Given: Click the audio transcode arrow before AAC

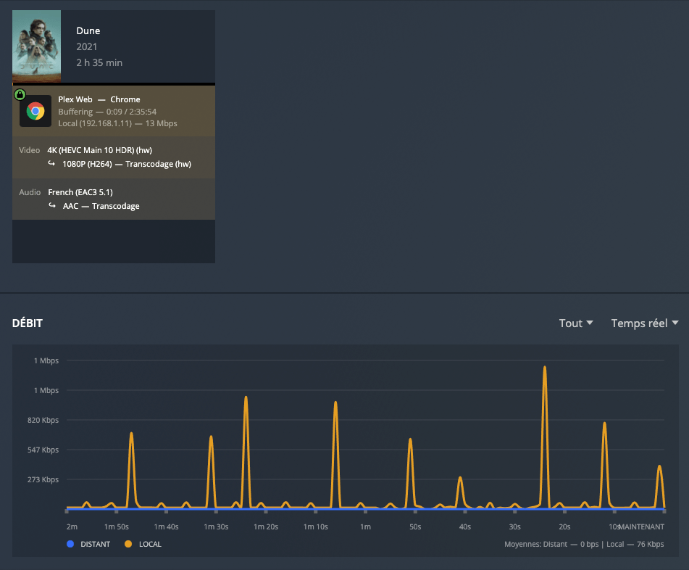Looking at the screenshot, I should [52, 206].
